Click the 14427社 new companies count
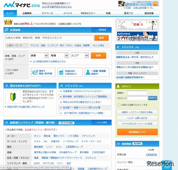Image resolution: width=178 pixels, height=170 pixels. [151, 155]
